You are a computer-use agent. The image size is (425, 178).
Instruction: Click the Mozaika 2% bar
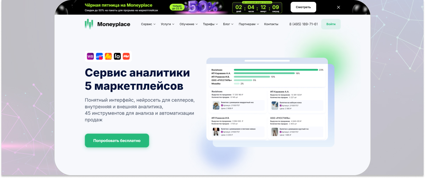[237, 84]
